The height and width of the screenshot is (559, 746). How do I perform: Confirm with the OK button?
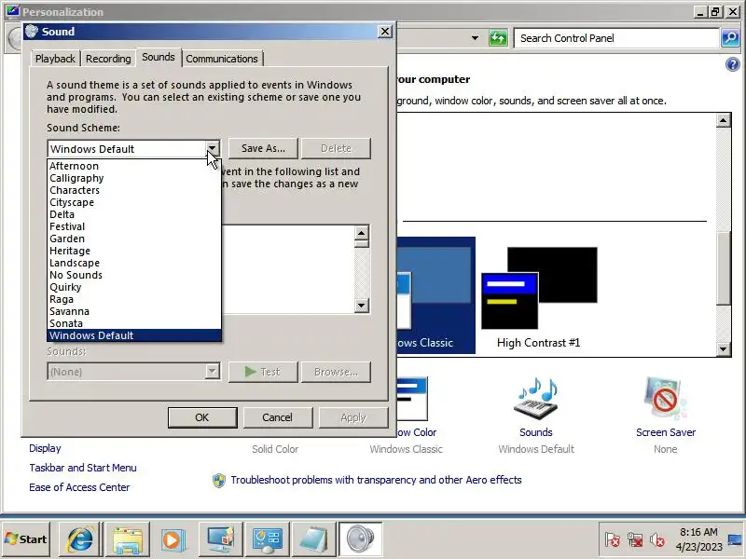[x=202, y=417]
